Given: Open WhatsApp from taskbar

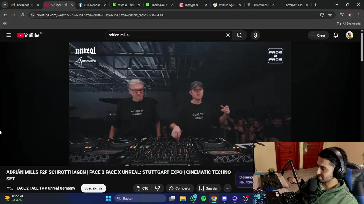Looking at the screenshot, I should [x=193, y=198].
